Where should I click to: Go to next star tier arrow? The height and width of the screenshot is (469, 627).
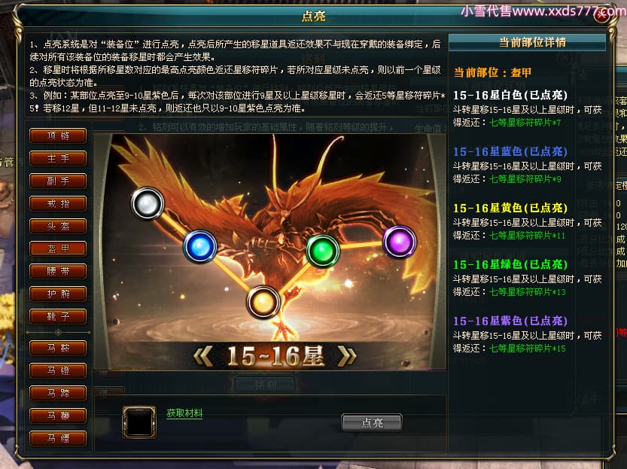(347, 356)
